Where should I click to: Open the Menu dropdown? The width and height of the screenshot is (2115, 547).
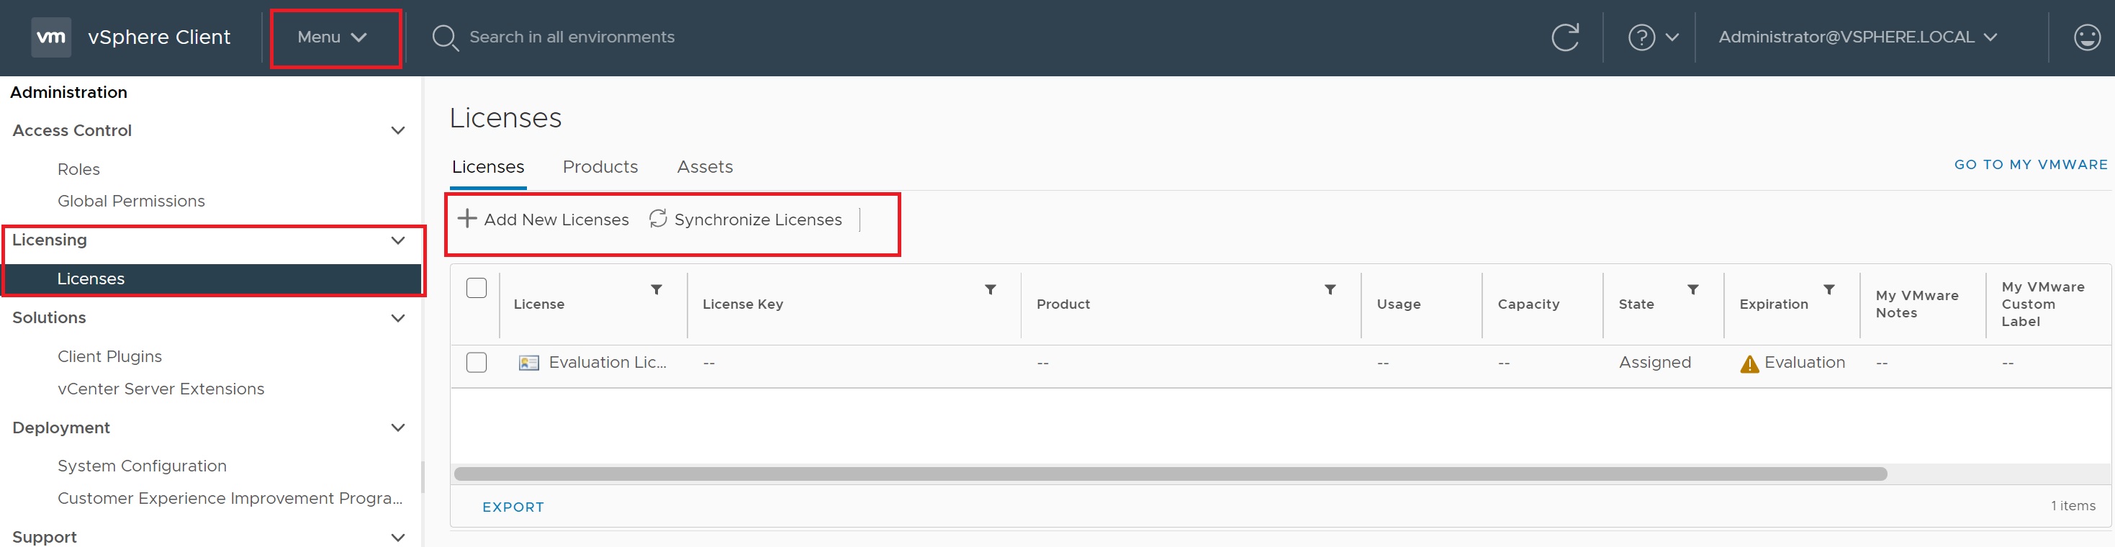[x=333, y=37]
